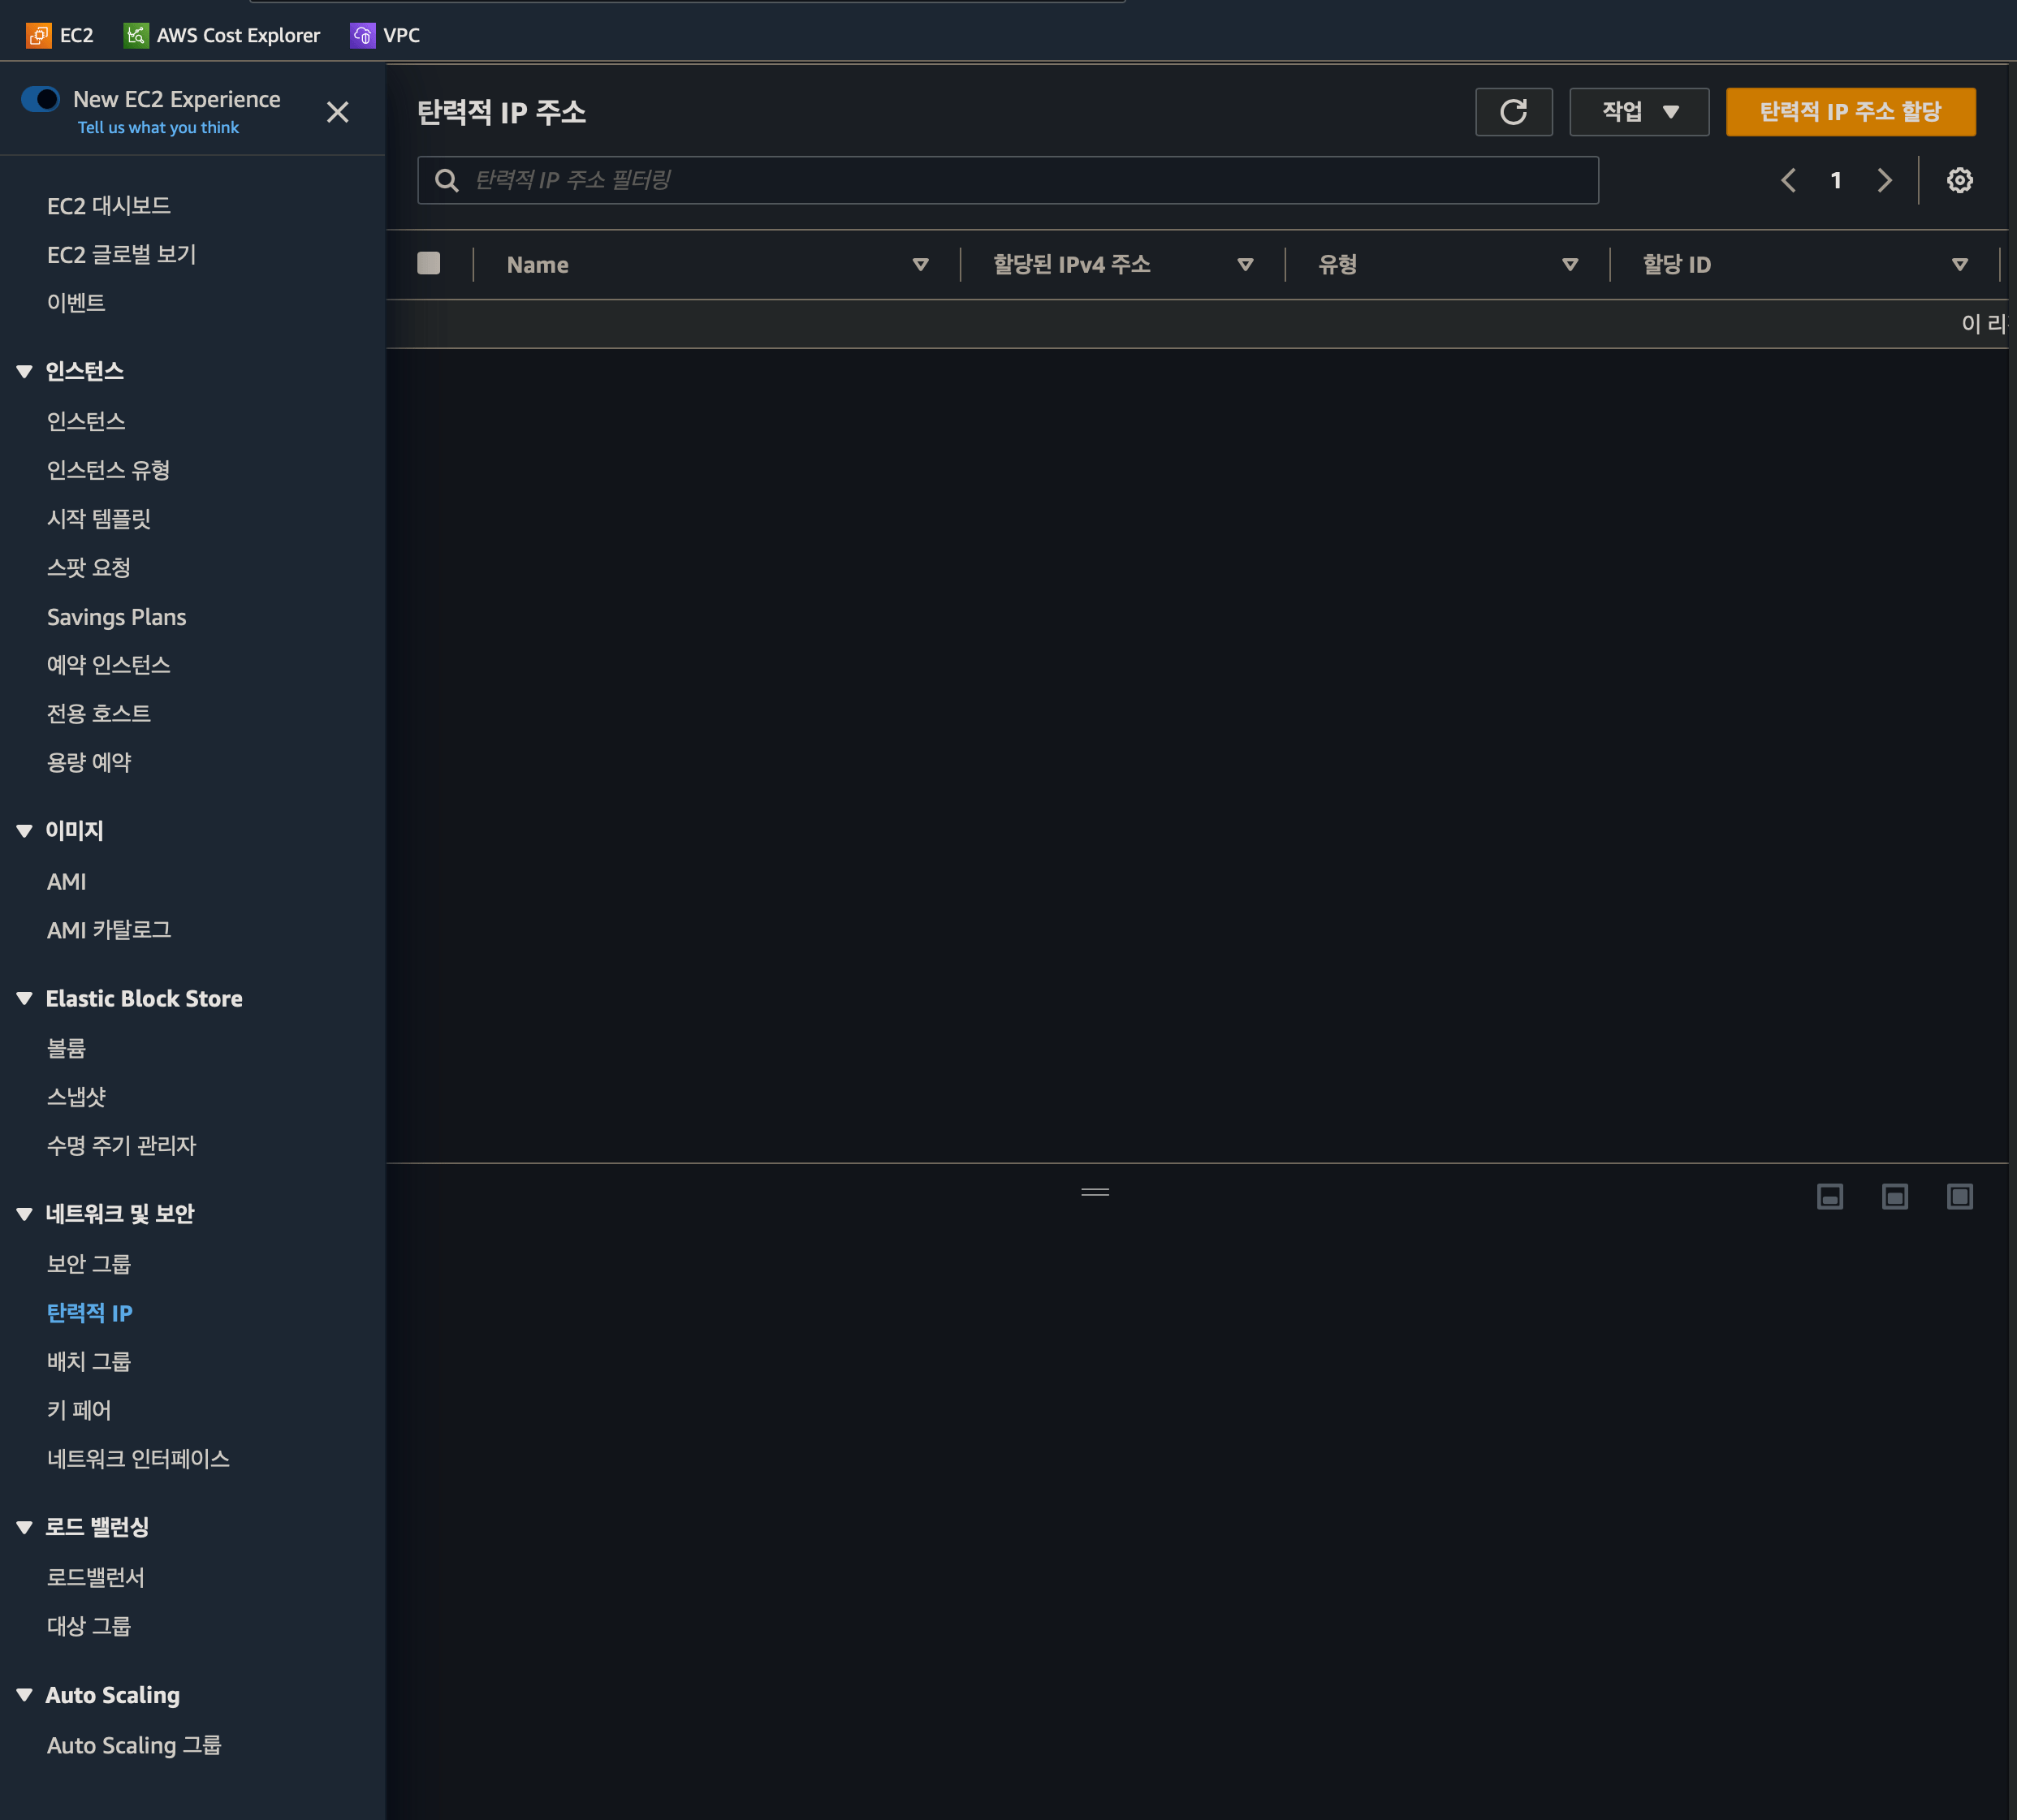This screenshot has width=2017, height=1820.
Task: Collapse the 로드 밸런싱 section
Action: [25, 1527]
